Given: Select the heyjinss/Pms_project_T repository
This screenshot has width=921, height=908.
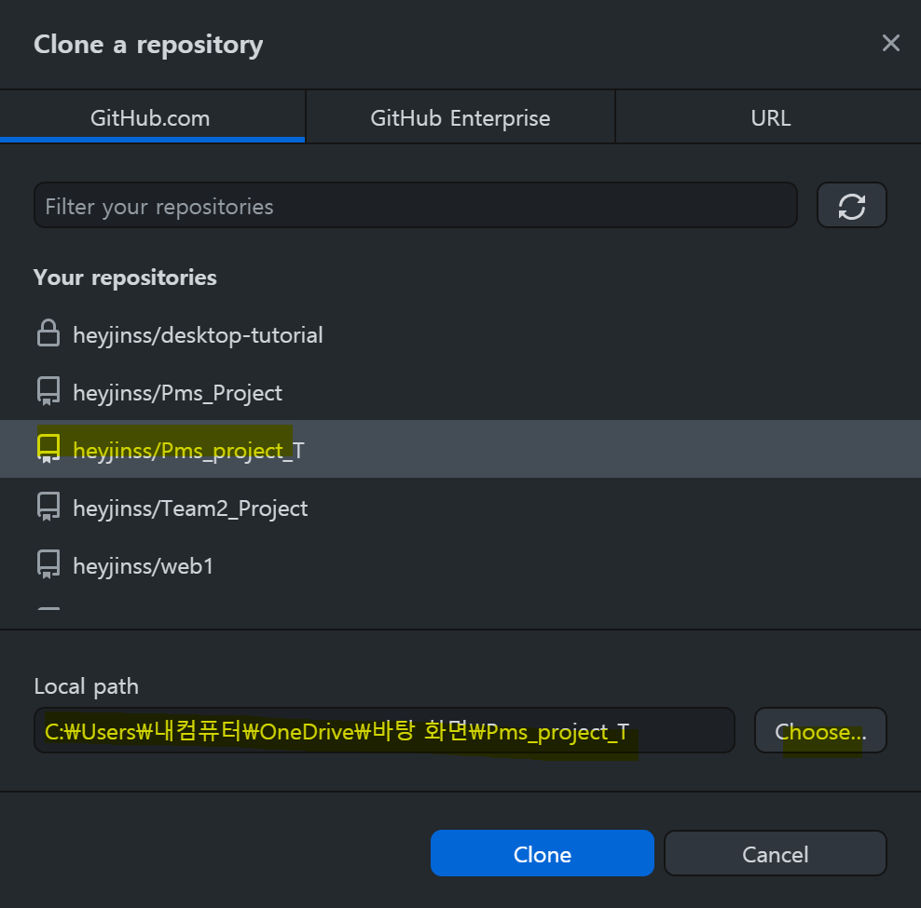Looking at the screenshot, I should [x=460, y=449].
